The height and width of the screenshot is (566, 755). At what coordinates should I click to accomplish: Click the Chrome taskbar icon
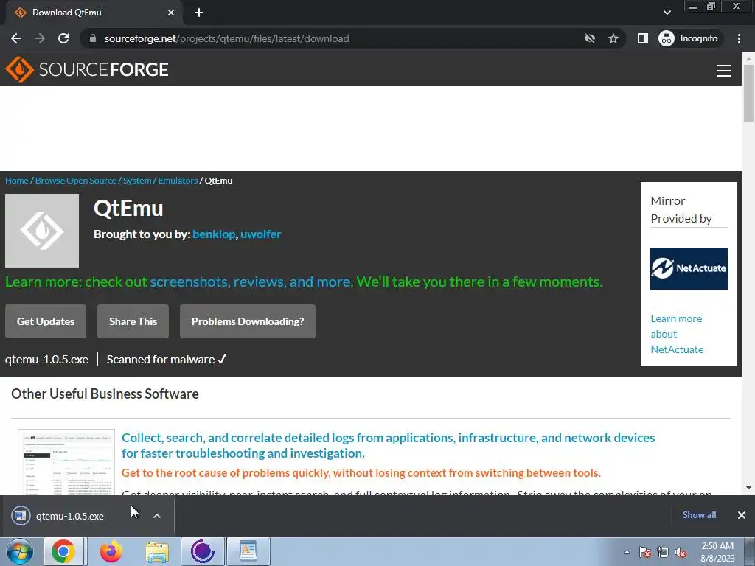(63, 551)
